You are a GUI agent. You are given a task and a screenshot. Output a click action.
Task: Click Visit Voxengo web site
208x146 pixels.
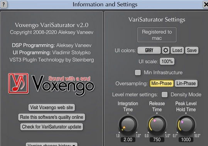52,107
